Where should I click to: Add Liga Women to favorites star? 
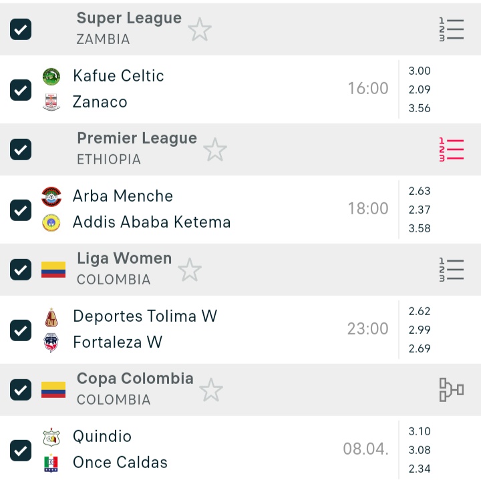point(190,270)
